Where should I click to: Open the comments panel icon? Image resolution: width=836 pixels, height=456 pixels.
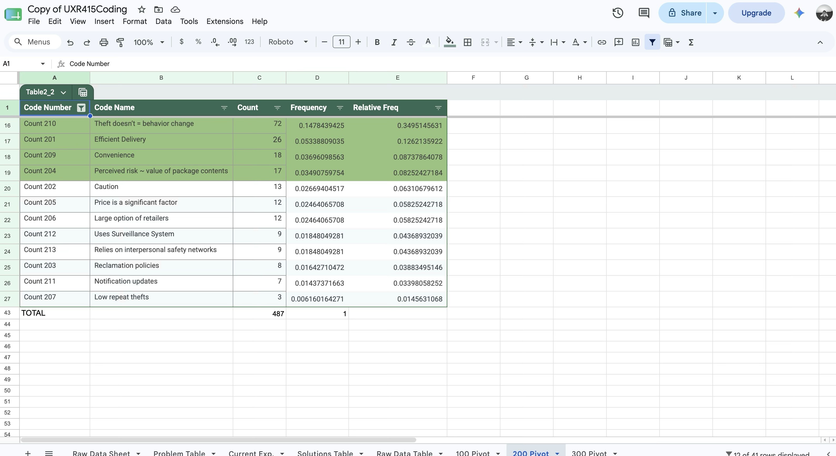click(644, 13)
